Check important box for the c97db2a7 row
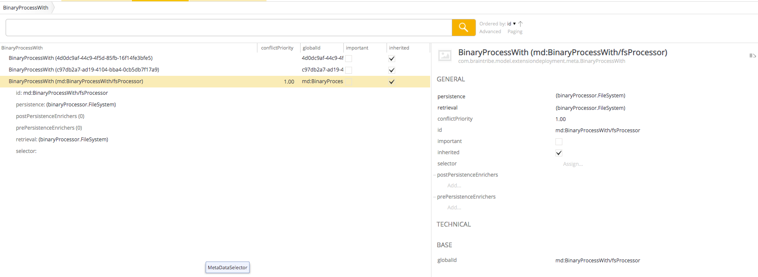This screenshot has width=758, height=277. tap(349, 70)
